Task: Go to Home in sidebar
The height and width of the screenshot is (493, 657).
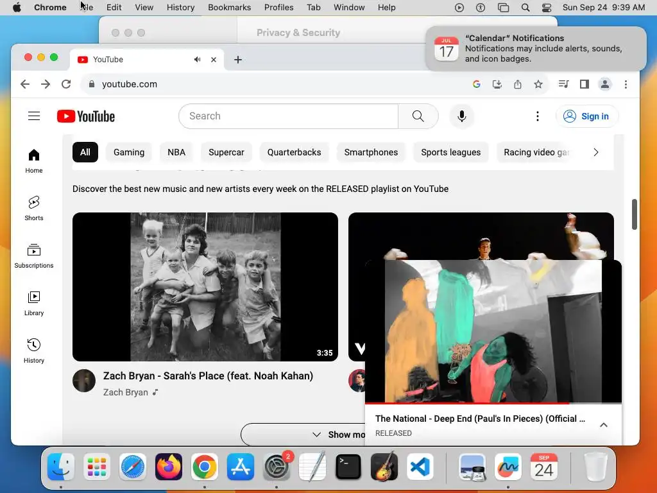Action: pyautogui.click(x=34, y=161)
